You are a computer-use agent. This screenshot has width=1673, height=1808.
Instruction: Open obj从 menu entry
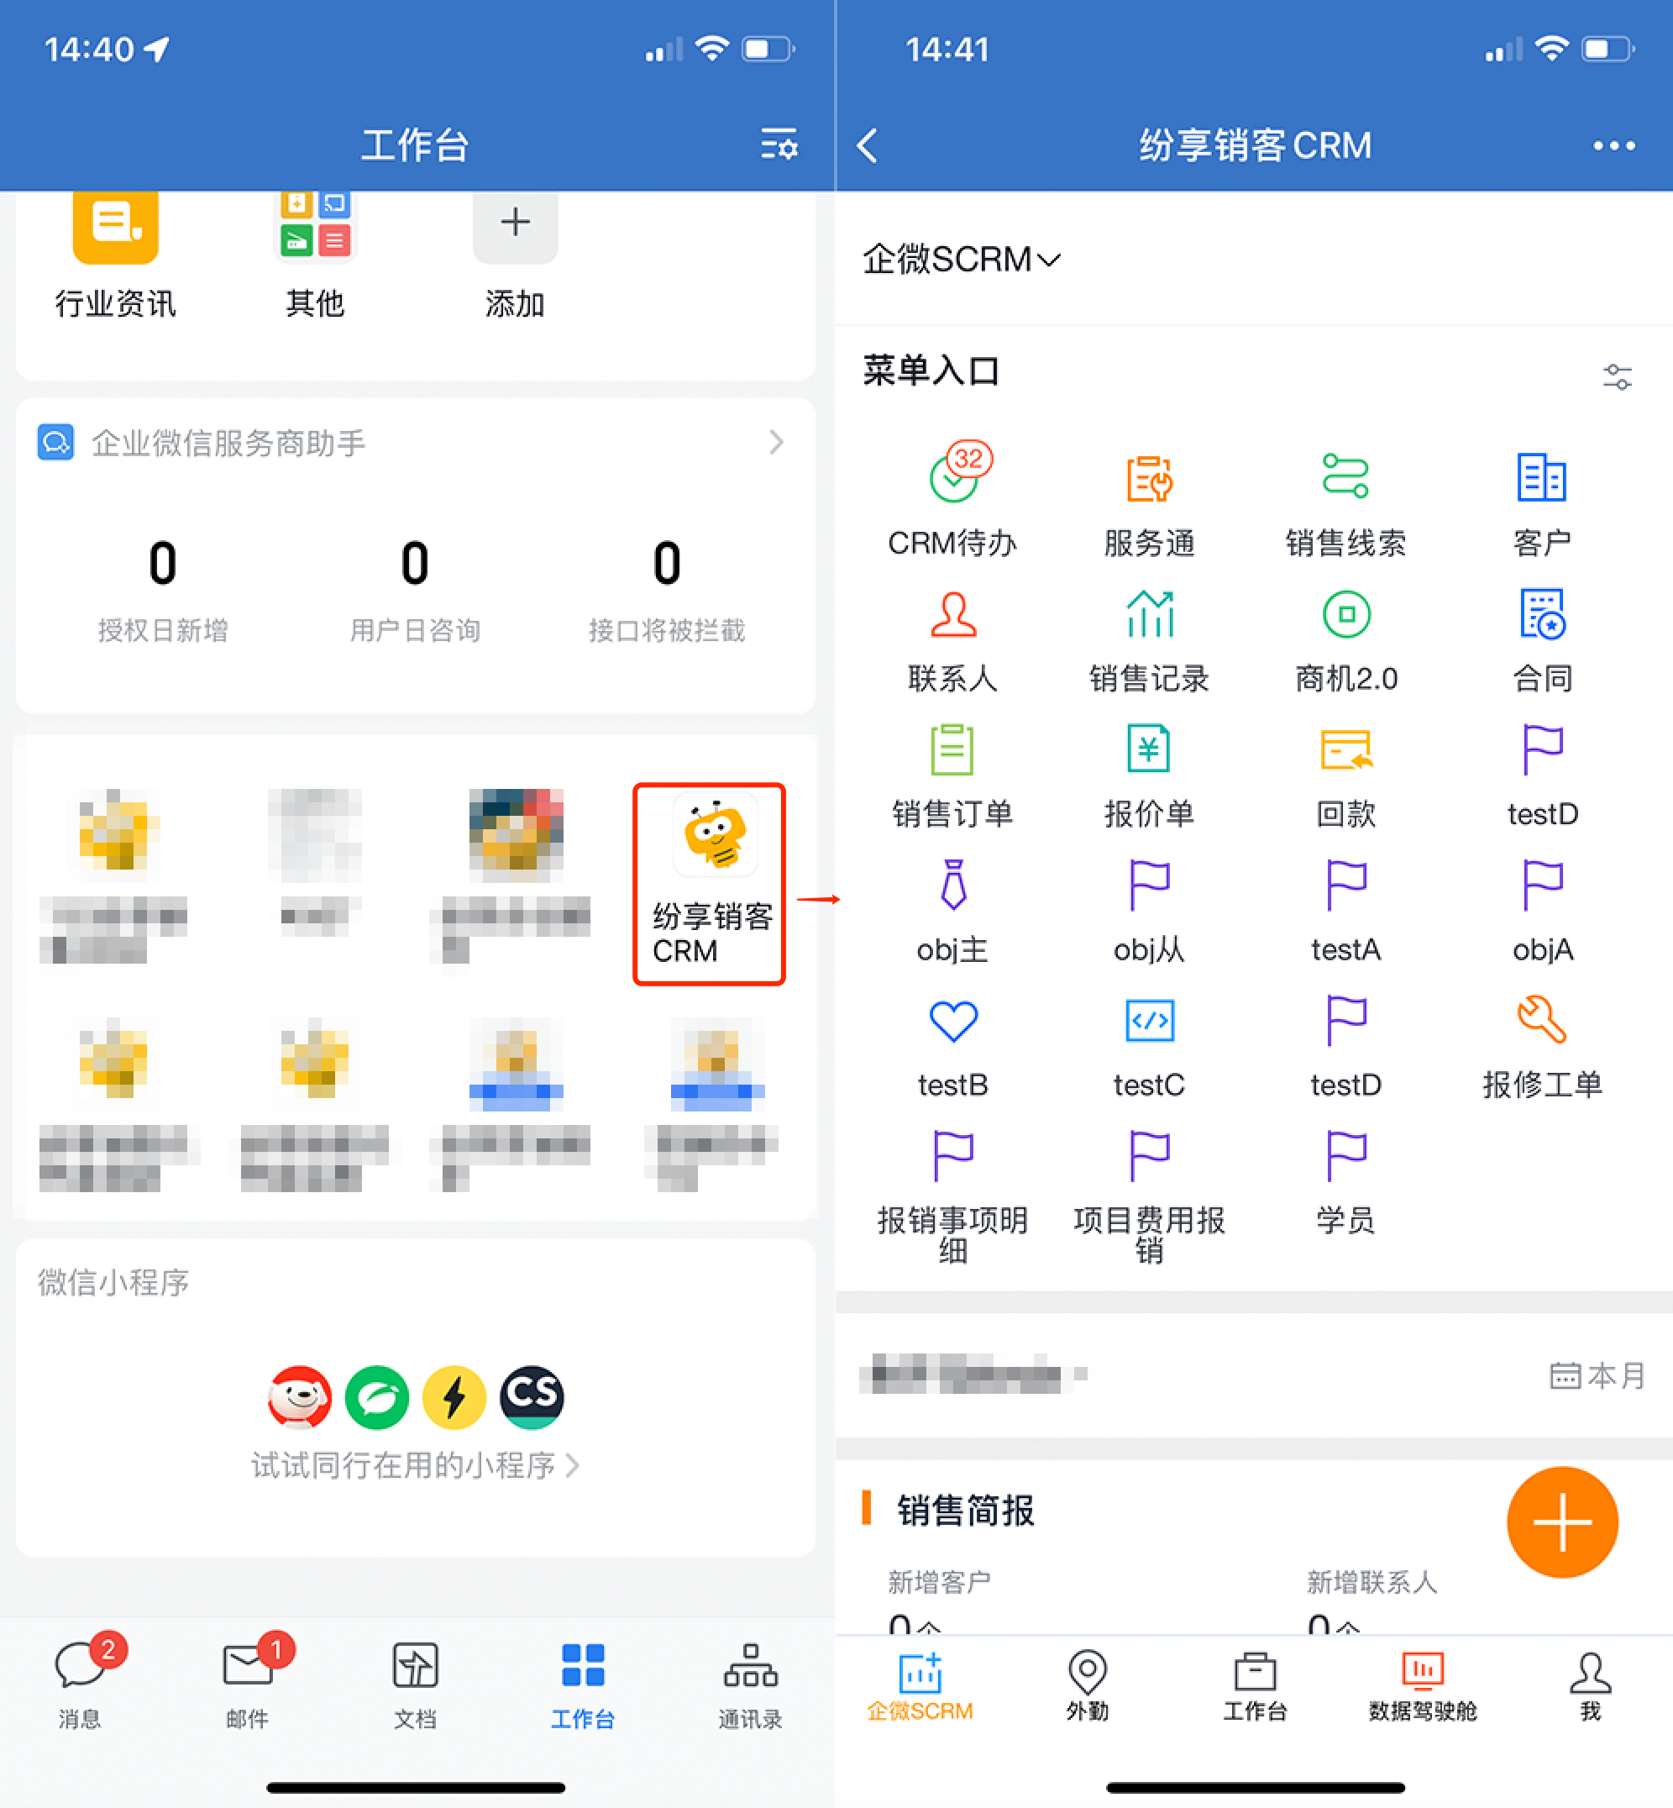(1149, 912)
